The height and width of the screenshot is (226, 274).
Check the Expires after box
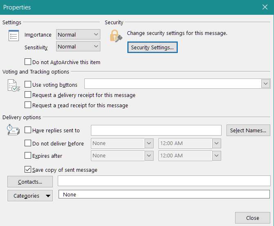pyautogui.click(x=28, y=156)
